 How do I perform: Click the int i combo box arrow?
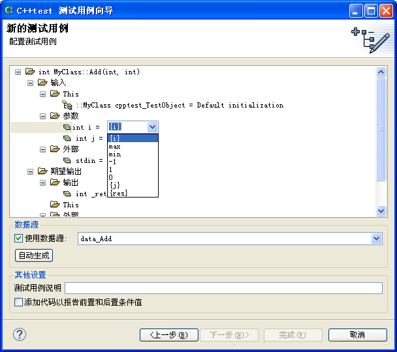point(152,127)
